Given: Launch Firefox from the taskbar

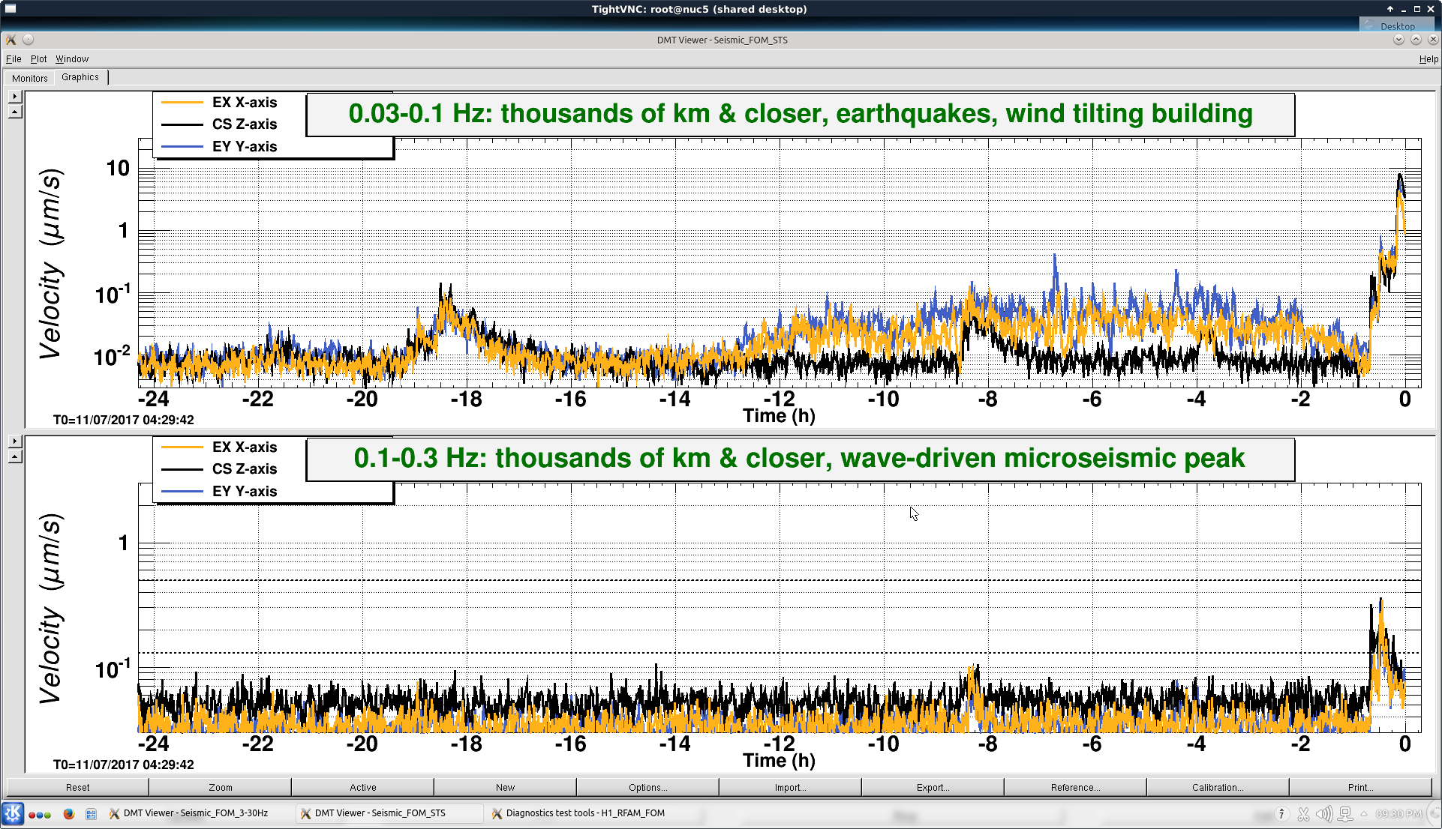Looking at the screenshot, I should point(69,813).
